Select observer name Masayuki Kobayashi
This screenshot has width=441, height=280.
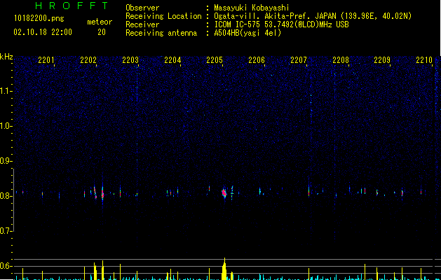[x=252, y=8]
